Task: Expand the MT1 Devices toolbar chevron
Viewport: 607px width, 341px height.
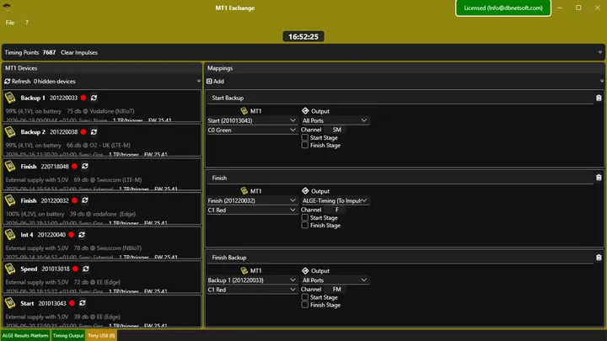Action: coord(199,81)
